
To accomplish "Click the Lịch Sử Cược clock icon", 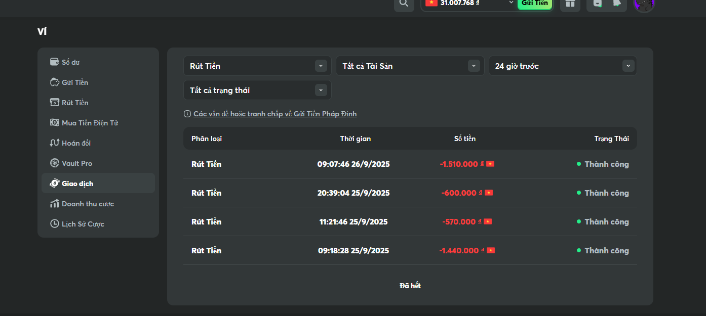I will [55, 224].
